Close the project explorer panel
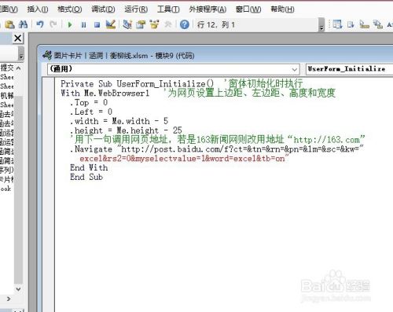The image size is (393, 312). click(18, 39)
